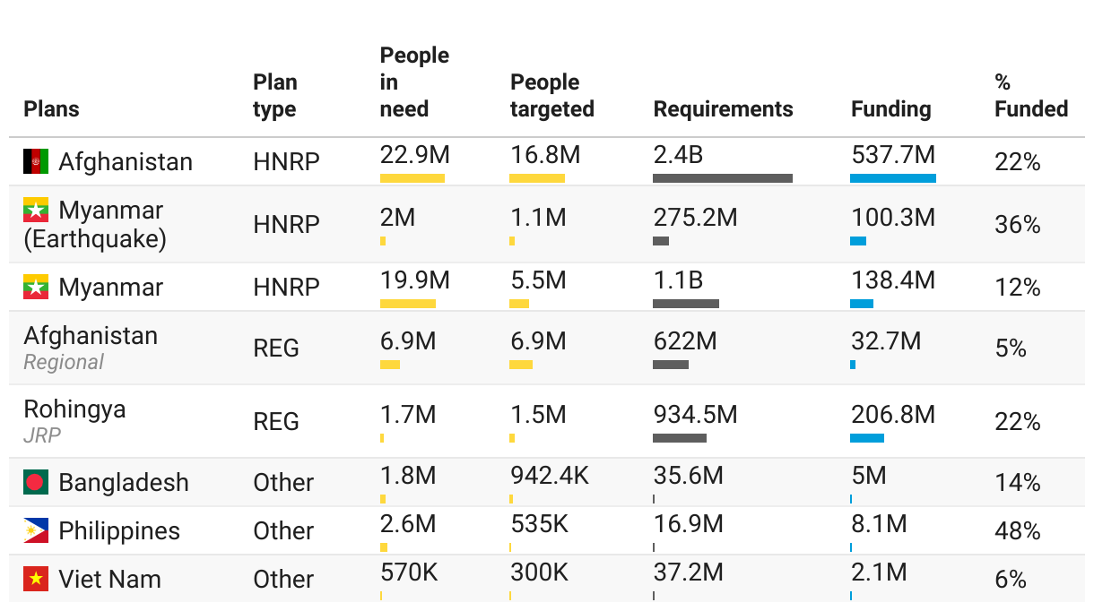Open the Afghanistan Regional plan link

[91, 336]
